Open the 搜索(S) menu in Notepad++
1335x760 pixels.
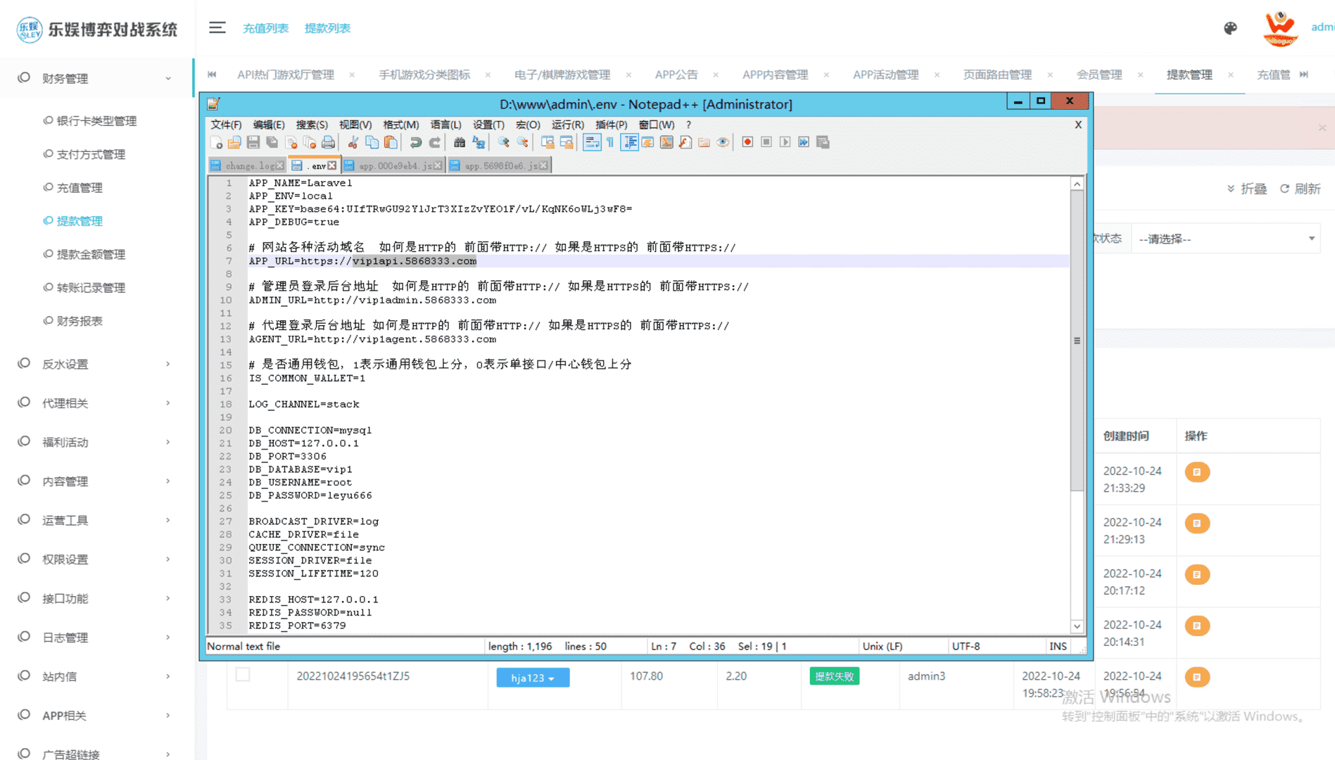pyautogui.click(x=311, y=125)
